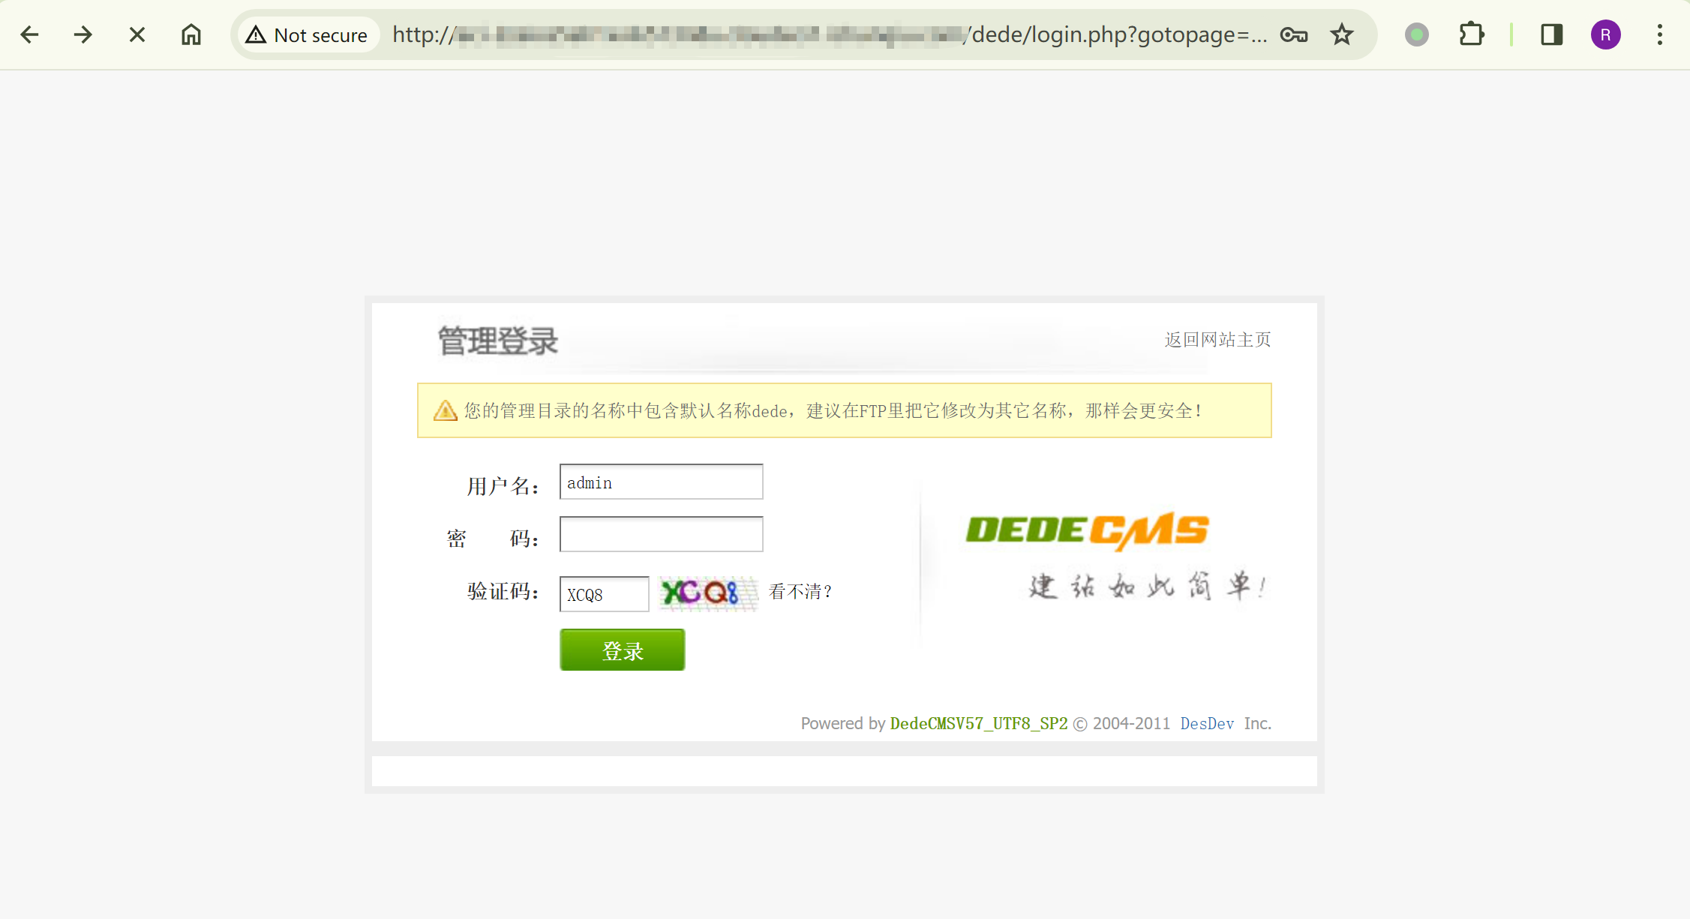Image resolution: width=1690 pixels, height=919 pixels.
Task: Open the 返回网站主页 link
Action: (1217, 340)
